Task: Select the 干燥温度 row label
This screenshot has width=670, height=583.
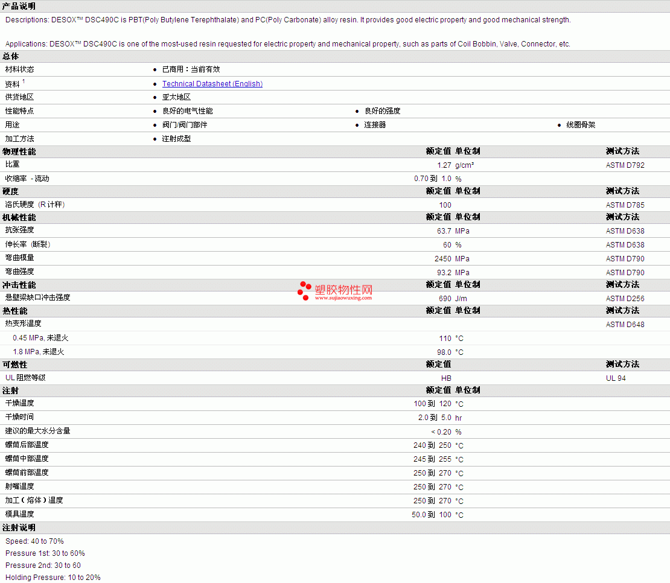Action: point(20,403)
